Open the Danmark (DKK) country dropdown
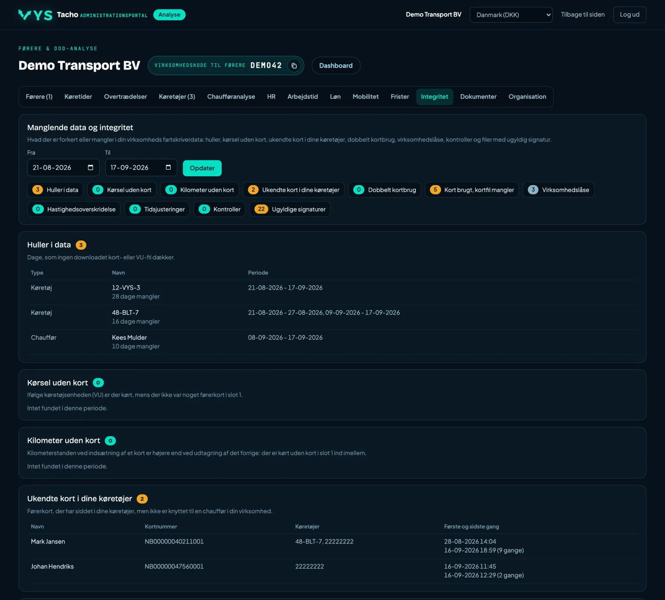 point(511,15)
